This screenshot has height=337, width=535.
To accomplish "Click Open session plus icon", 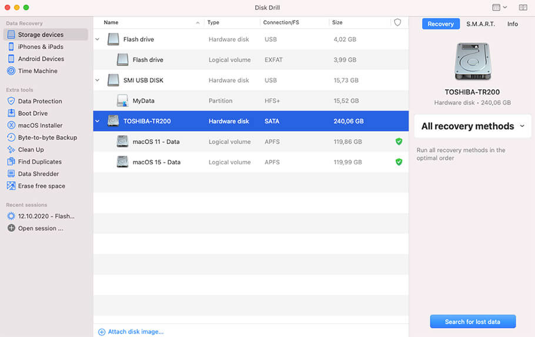I will point(11,228).
